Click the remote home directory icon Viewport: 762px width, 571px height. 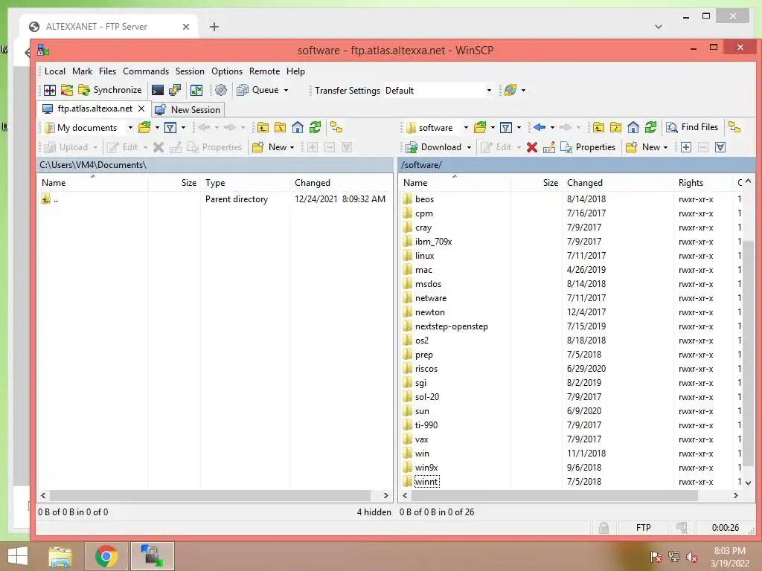coord(633,128)
